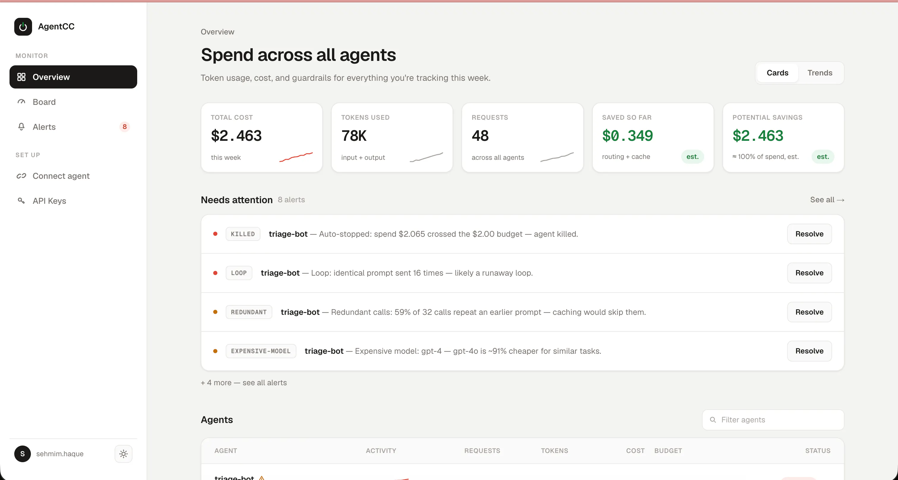Go to Alerts in the sidebar
Viewport: 898px width, 480px height.
(73, 127)
